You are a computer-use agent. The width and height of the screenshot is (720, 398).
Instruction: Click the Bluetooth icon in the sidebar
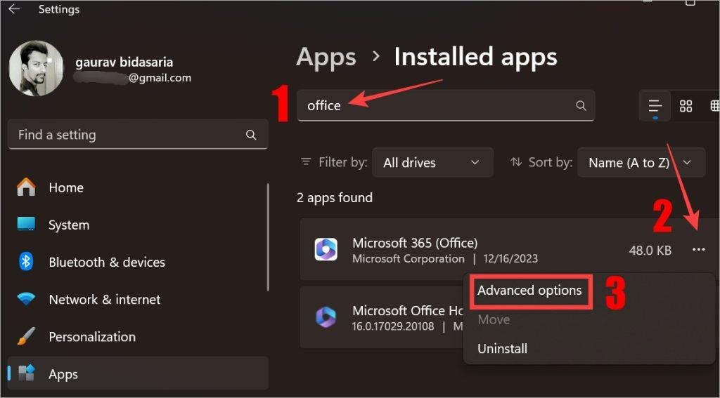pyautogui.click(x=26, y=262)
